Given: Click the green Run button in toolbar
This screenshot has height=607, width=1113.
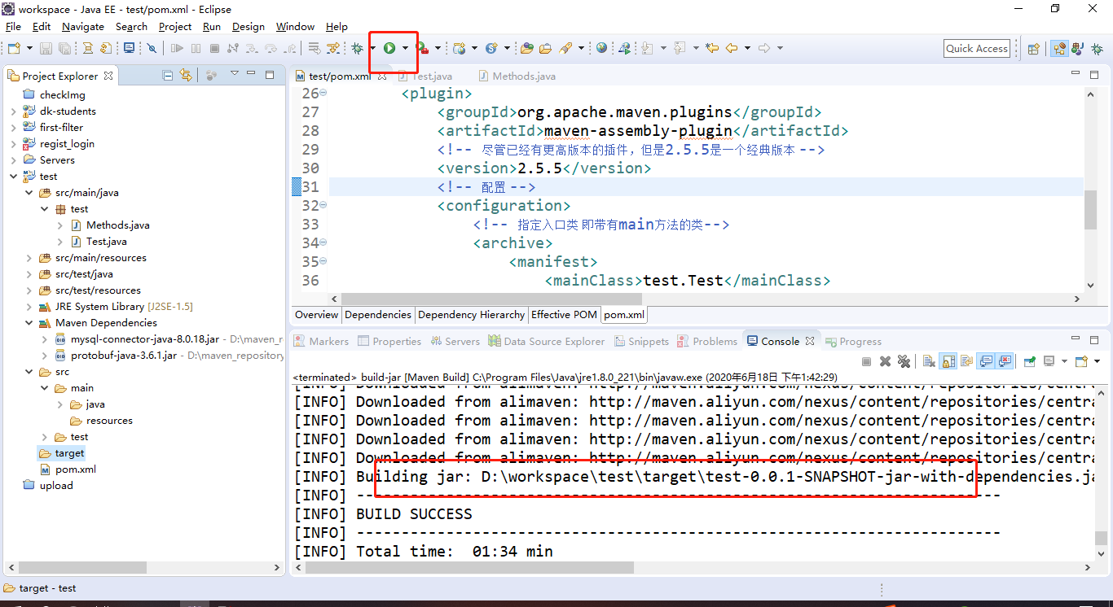Looking at the screenshot, I should click(x=389, y=49).
